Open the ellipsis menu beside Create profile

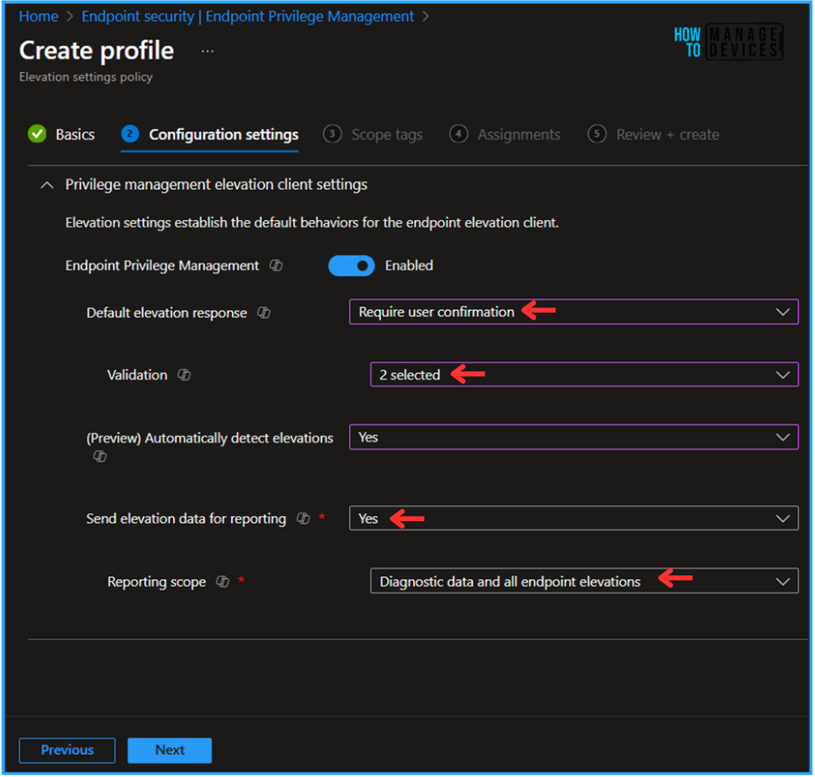coord(207,51)
